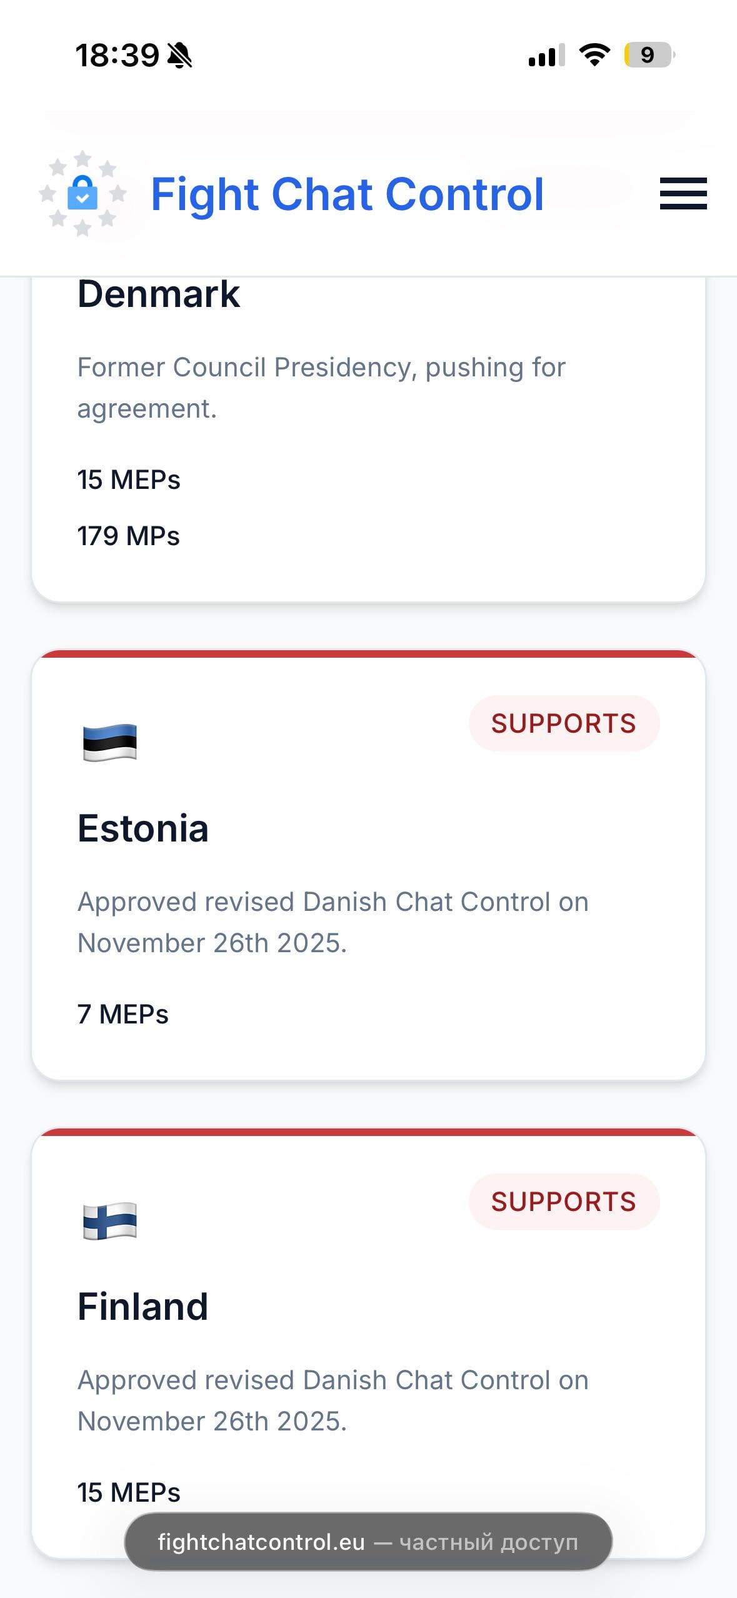Tap the Wi-Fi status icon
The width and height of the screenshot is (737, 1598).
click(x=594, y=55)
